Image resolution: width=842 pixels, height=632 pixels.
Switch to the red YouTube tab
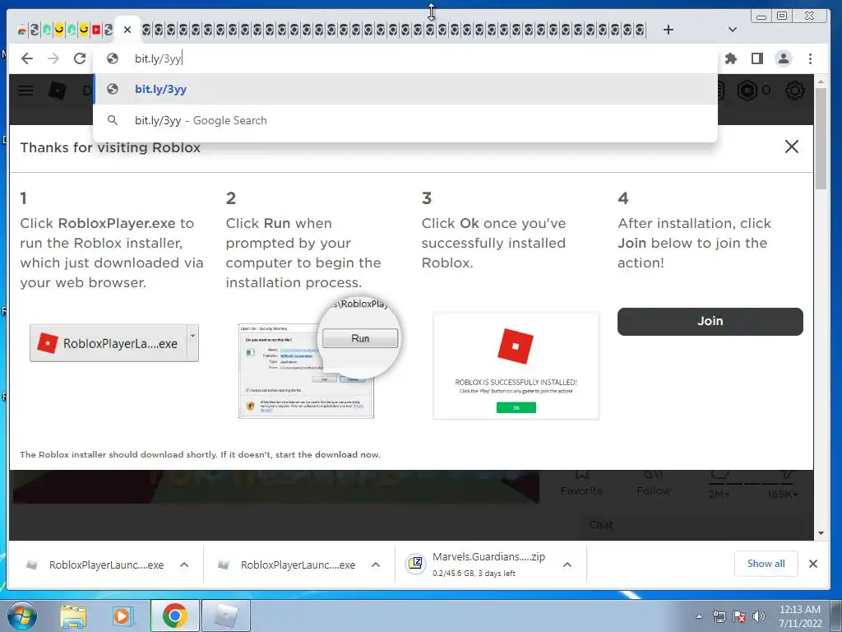point(96,30)
